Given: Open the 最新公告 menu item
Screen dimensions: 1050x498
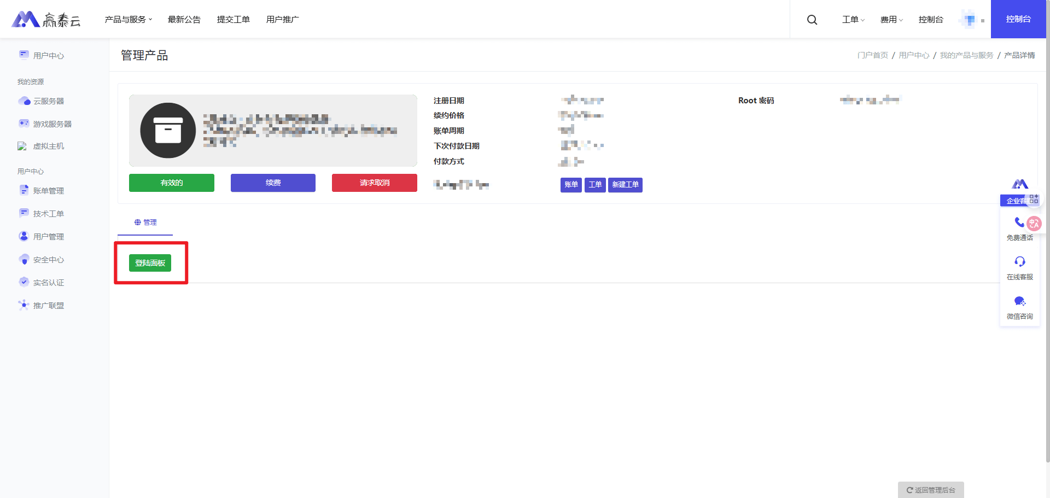Looking at the screenshot, I should [184, 20].
